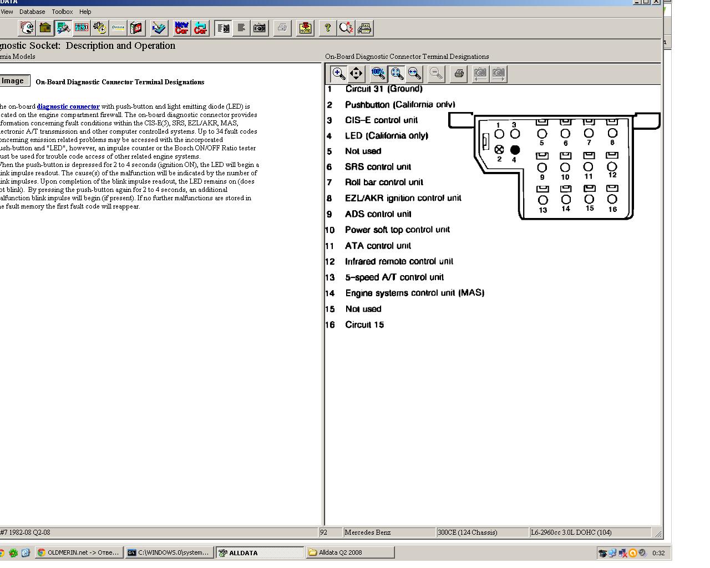
Task: Open the Help menu
Action: click(x=85, y=12)
